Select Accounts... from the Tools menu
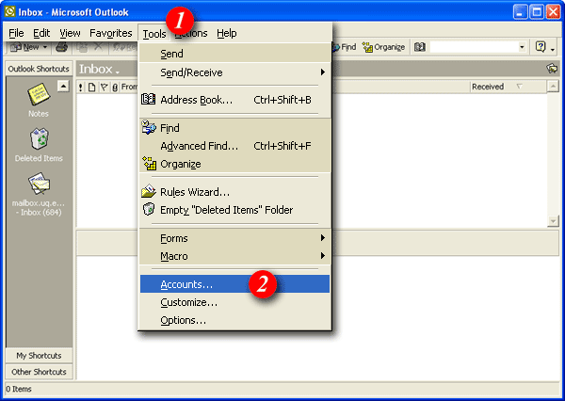The width and height of the screenshot is (565, 401). (x=186, y=283)
